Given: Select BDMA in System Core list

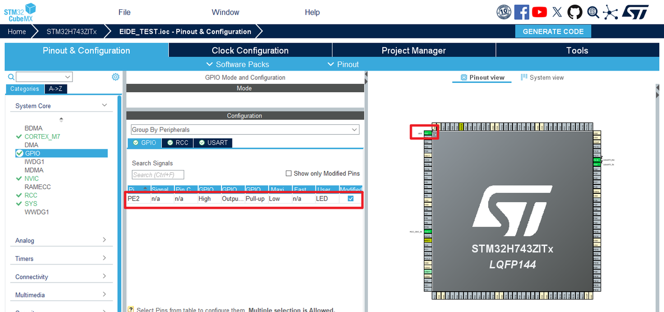Looking at the screenshot, I should 34,128.
